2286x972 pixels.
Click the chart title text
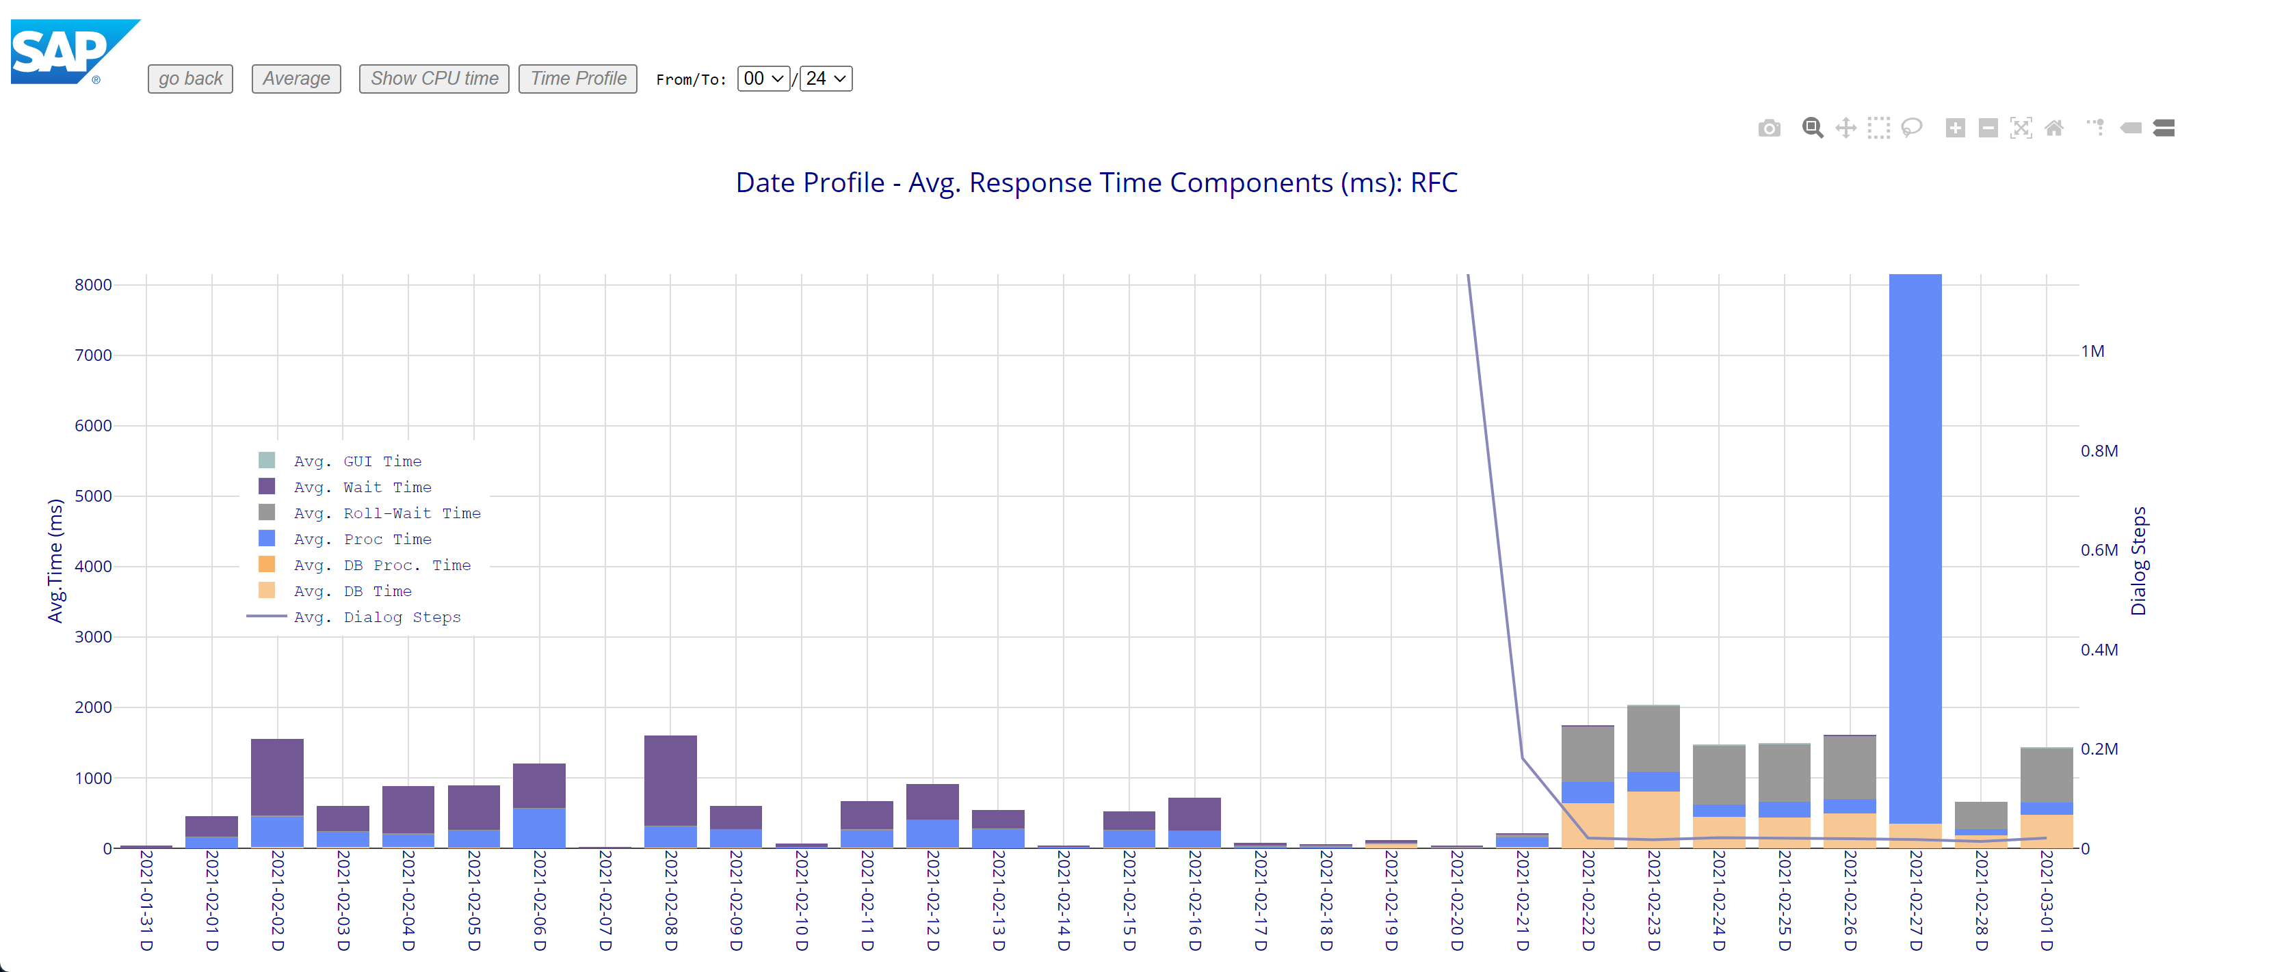click(1096, 183)
